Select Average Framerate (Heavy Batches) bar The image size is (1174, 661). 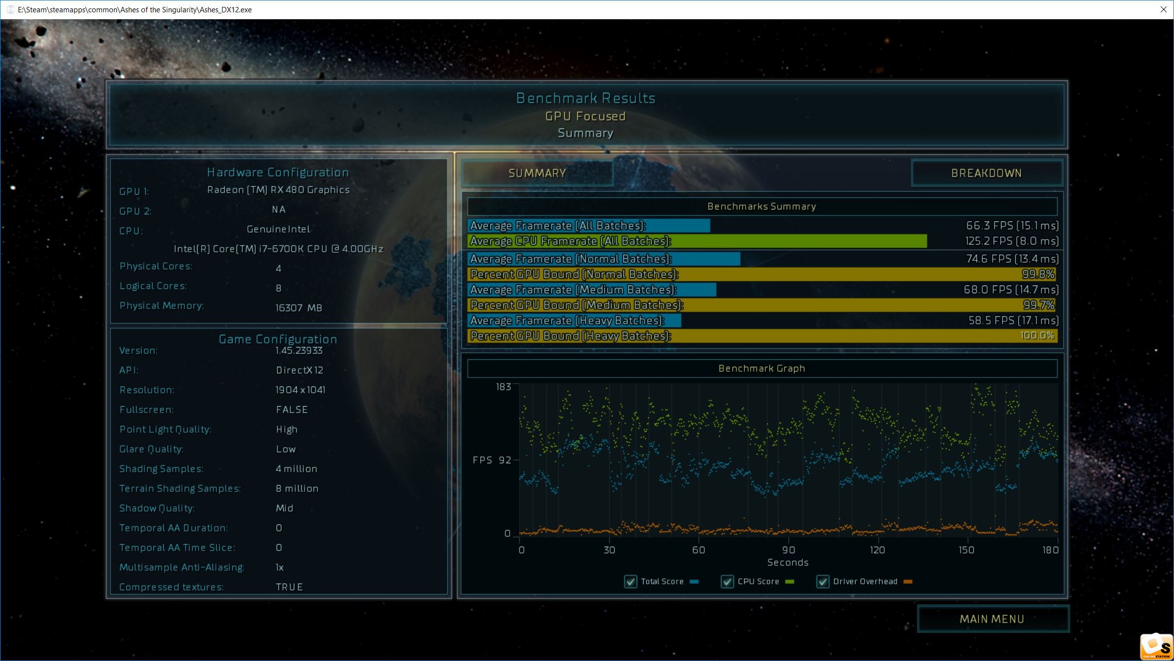tap(575, 320)
